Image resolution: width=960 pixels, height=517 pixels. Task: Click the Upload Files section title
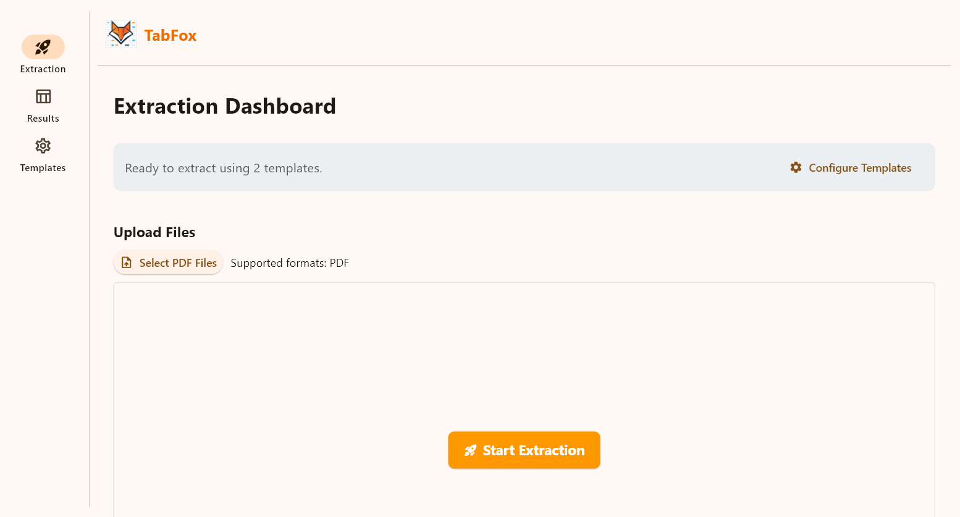tap(154, 232)
